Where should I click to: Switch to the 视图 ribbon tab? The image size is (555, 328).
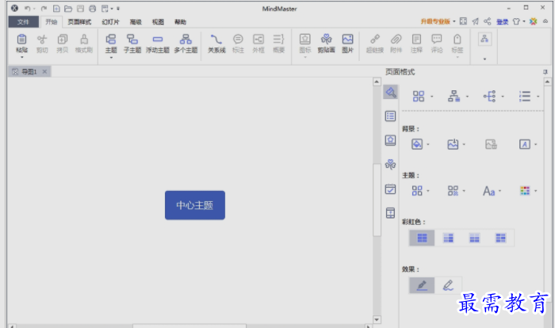158,22
